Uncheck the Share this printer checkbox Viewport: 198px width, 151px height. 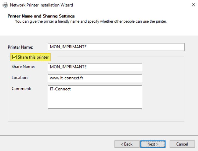click(x=14, y=57)
